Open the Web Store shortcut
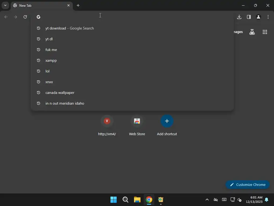The image size is (274, 206). coord(137,126)
